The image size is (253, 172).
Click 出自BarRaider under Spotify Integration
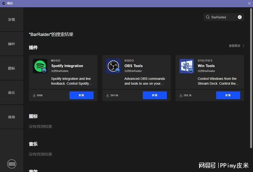coord(60,71)
